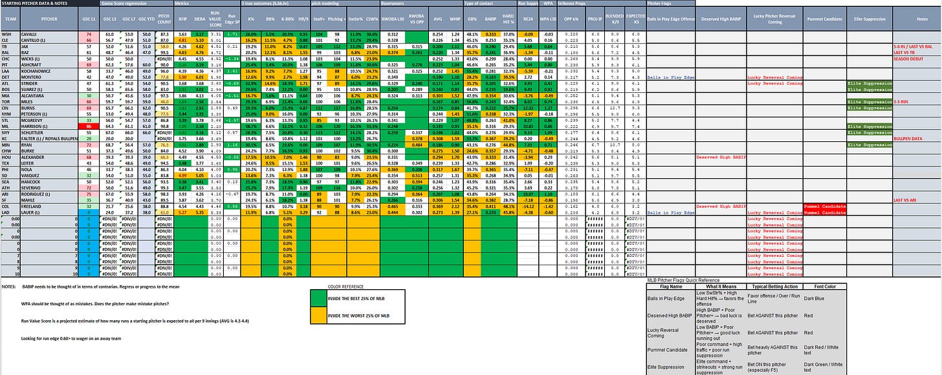The height and width of the screenshot is (375, 942).
Task: Click the RUN VALUE SCORE column header
Action: pyautogui.click(x=217, y=20)
